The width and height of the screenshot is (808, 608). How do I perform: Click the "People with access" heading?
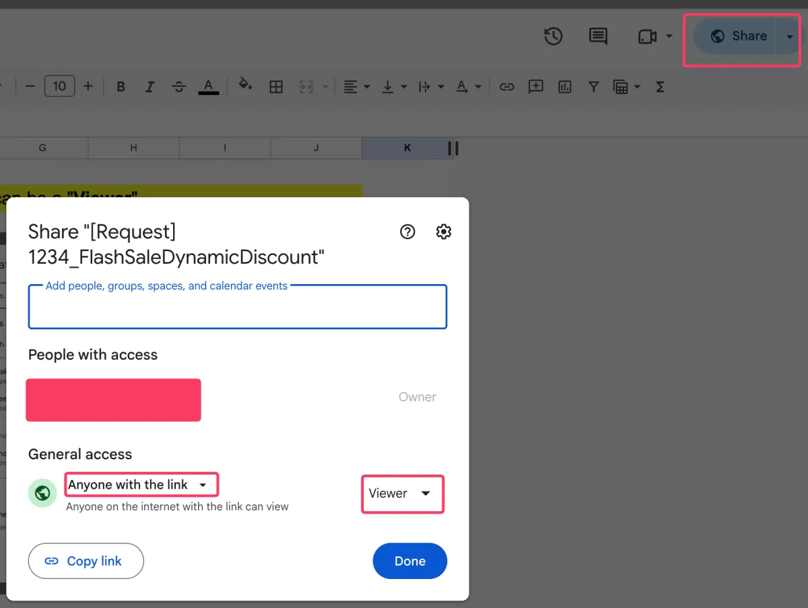(x=93, y=355)
